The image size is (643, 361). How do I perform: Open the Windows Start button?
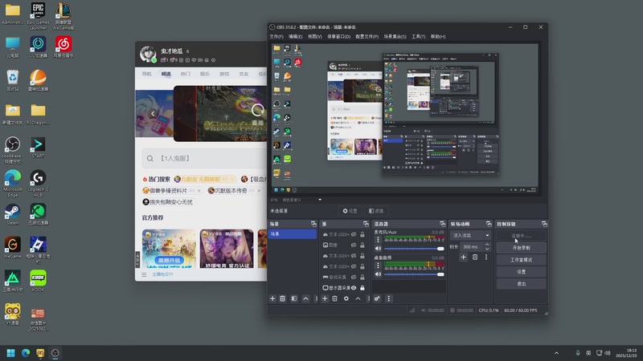point(11,353)
